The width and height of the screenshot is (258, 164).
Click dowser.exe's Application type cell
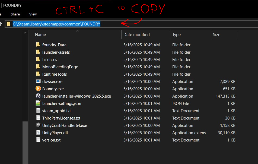pos(183,82)
